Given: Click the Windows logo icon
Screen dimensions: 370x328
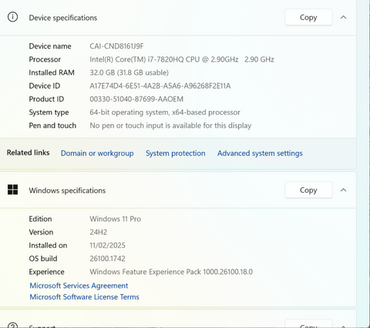Looking at the screenshot, I should 12,190.
